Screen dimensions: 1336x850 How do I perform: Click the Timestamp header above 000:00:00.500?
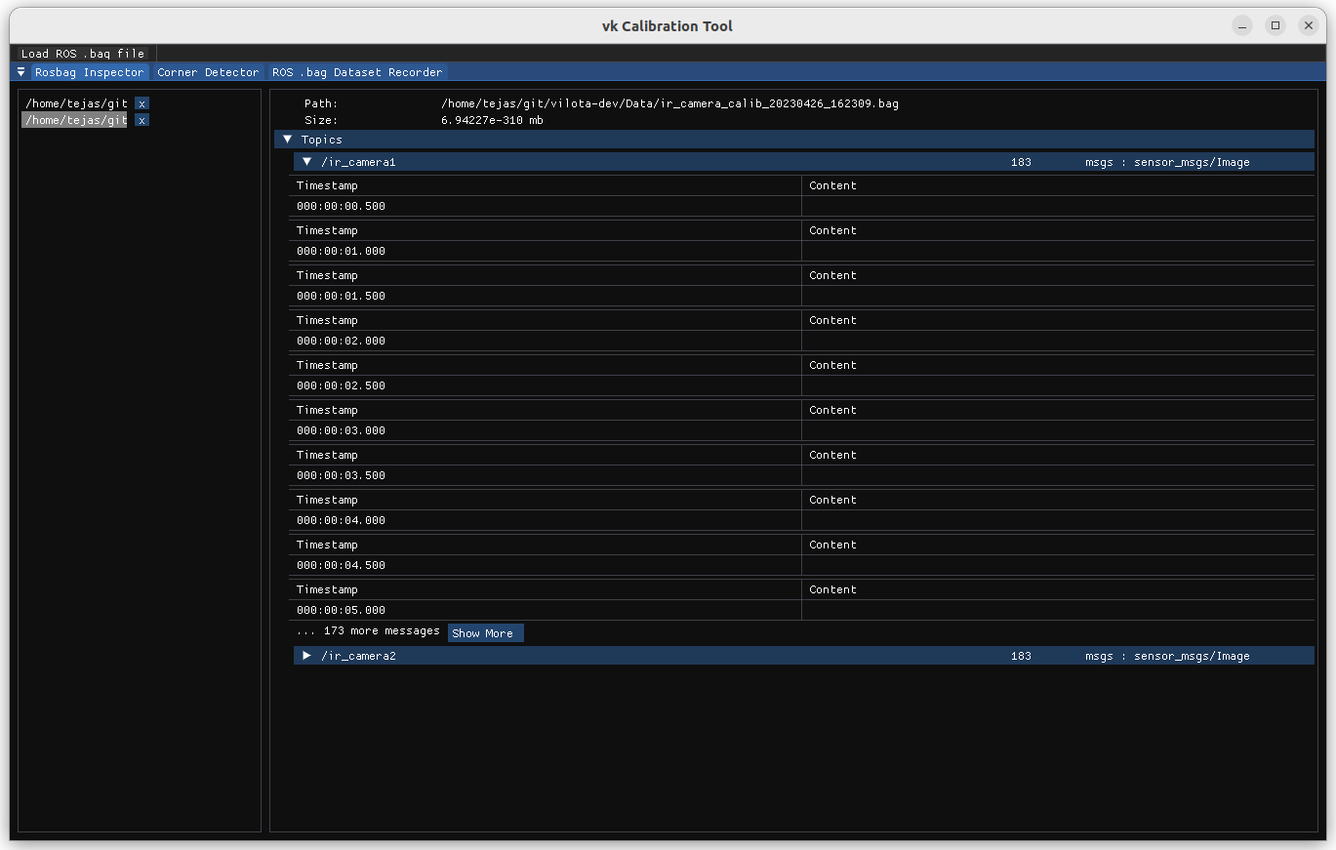(327, 185)
